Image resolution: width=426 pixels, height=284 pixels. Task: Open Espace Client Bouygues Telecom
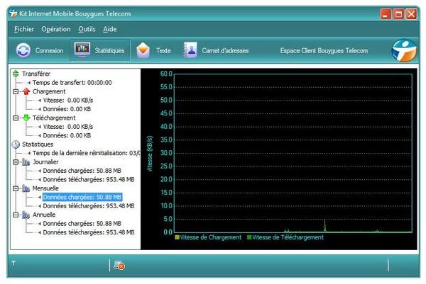324,51
